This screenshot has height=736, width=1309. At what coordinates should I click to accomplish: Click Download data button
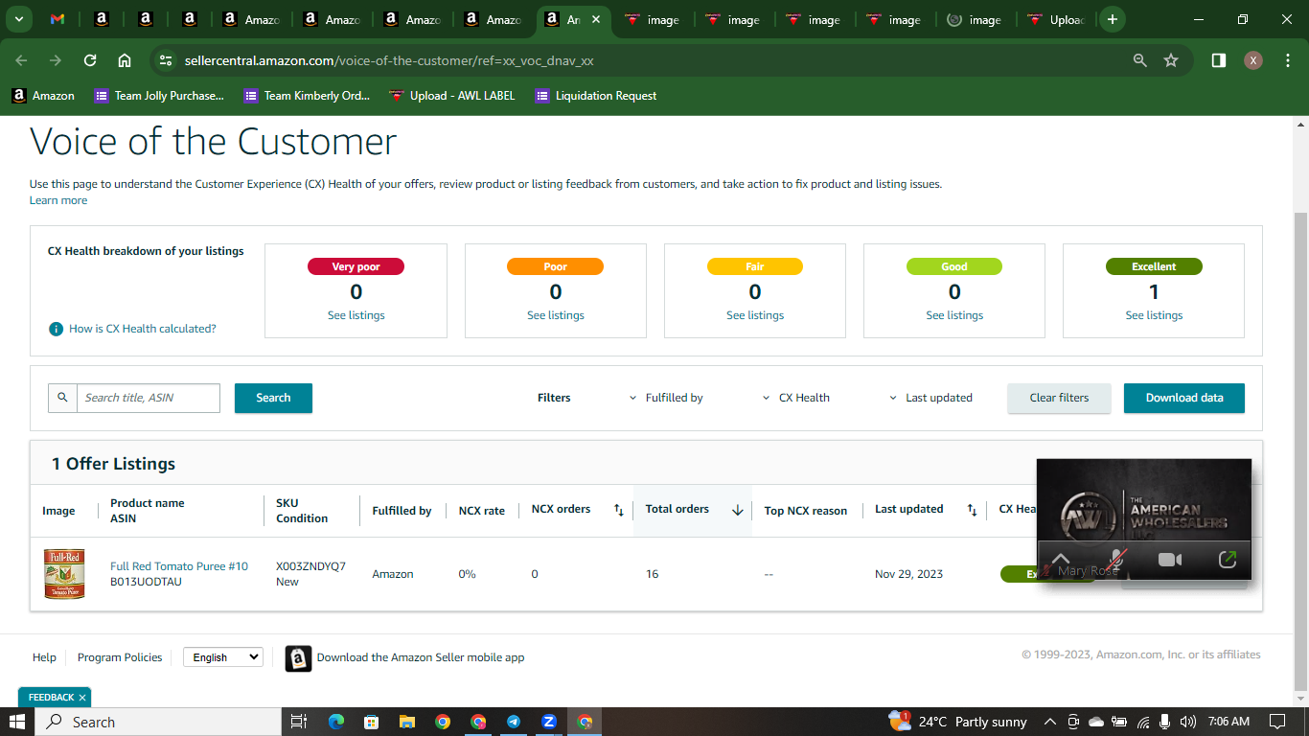[1184, 398]
